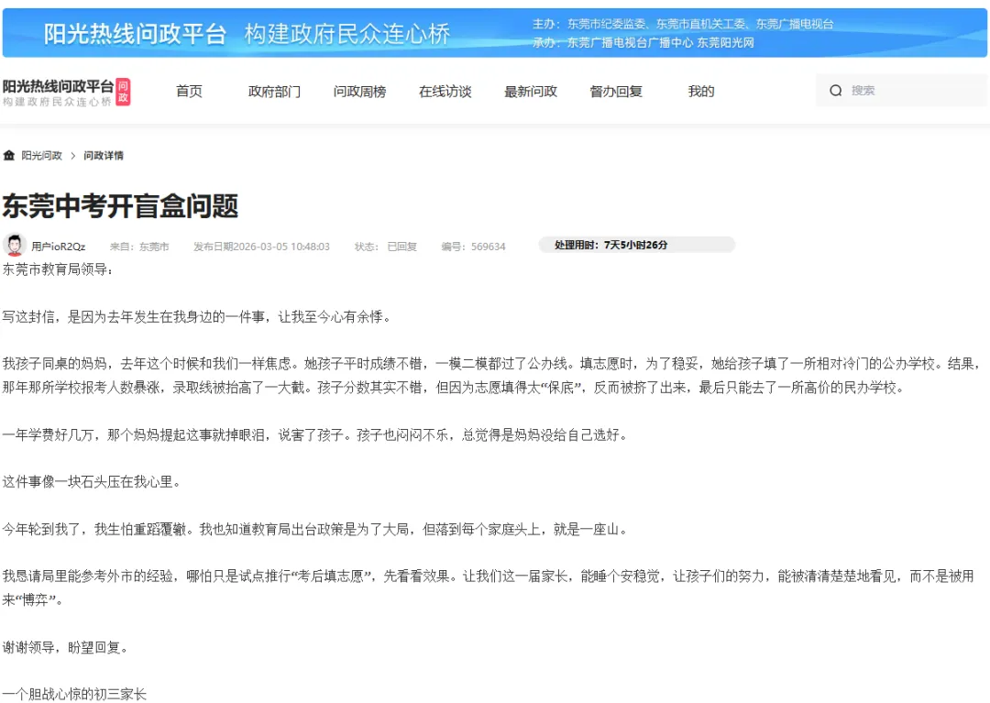Open the 督办回复 section
The image size is (990, 703).
(x=615, y=91)
